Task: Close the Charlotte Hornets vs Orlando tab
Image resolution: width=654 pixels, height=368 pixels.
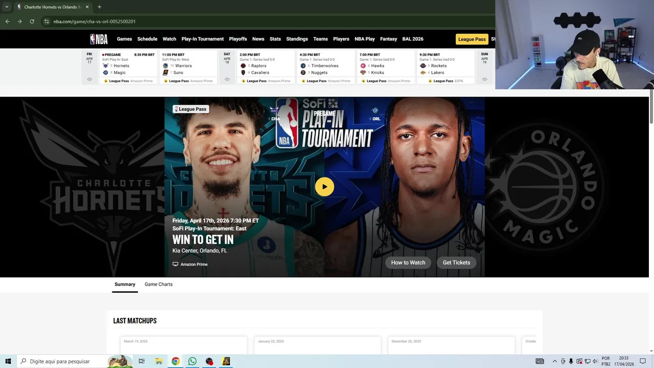Action: (x=87, y=7)
